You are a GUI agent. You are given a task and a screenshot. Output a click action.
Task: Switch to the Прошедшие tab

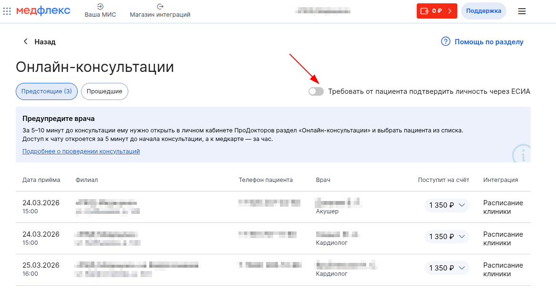pyautogui.click(x=104, y=91)
